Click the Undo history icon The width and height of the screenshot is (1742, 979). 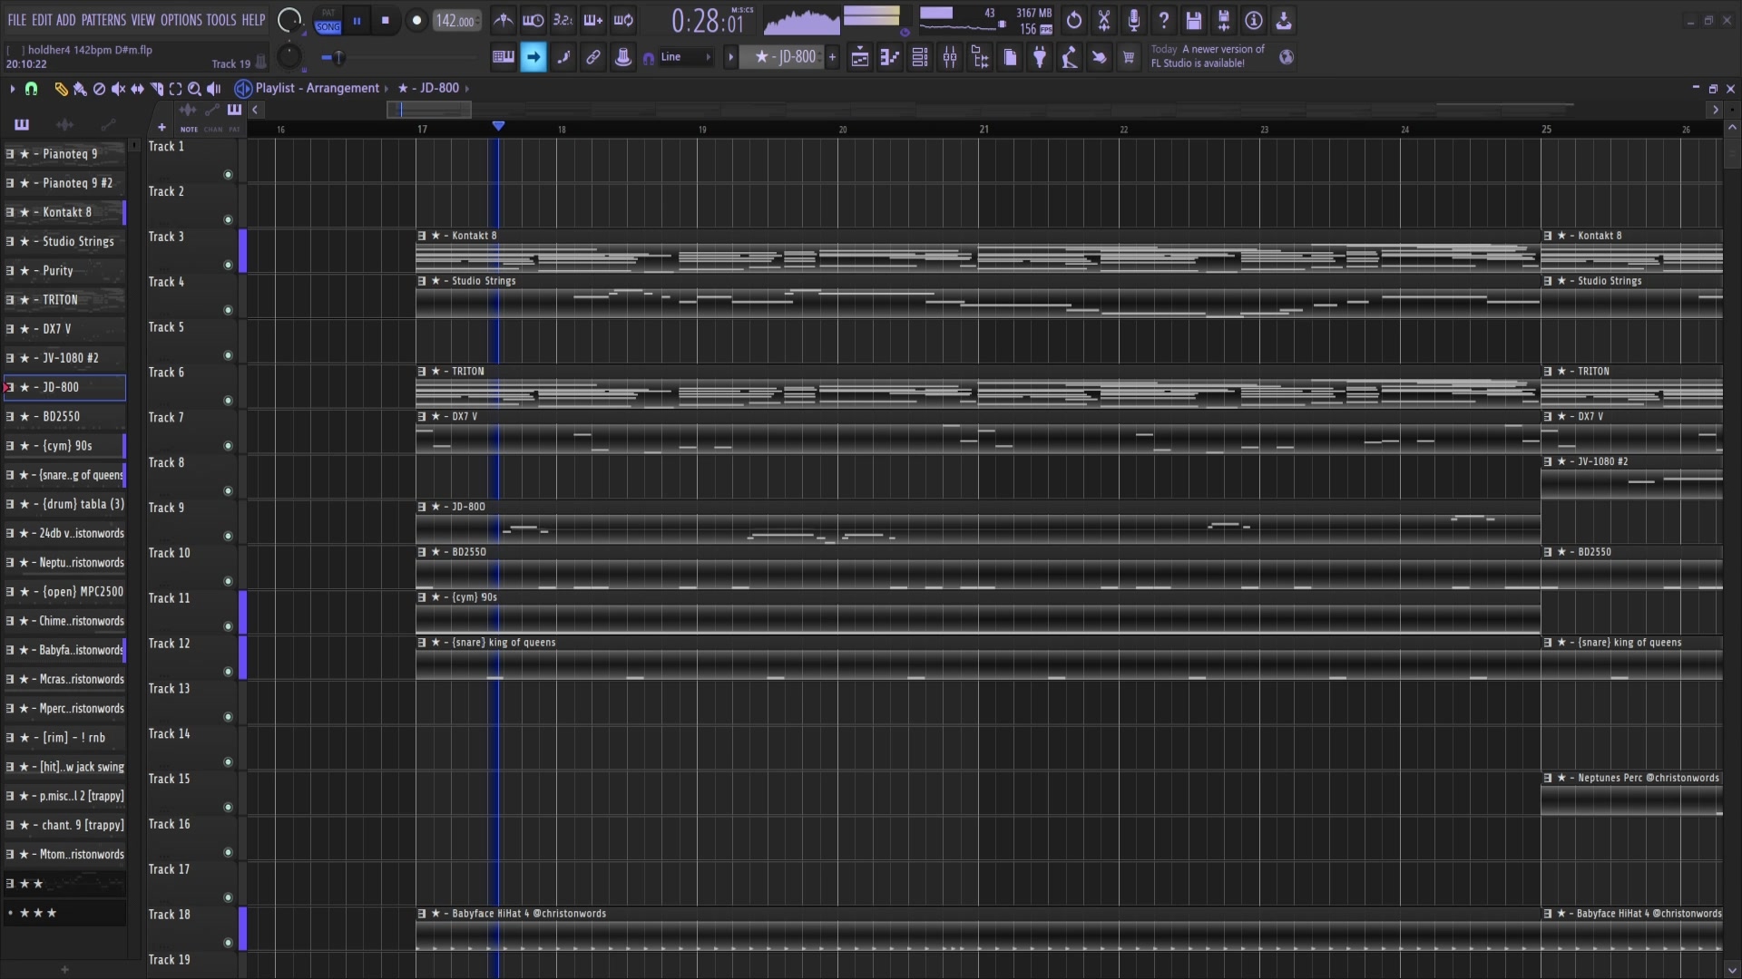pyautogui.click(x=1074, y=20)
